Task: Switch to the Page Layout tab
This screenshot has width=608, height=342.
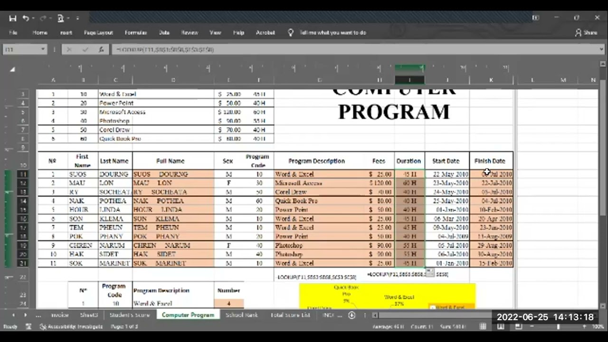Action: click(x=98, y=33)
